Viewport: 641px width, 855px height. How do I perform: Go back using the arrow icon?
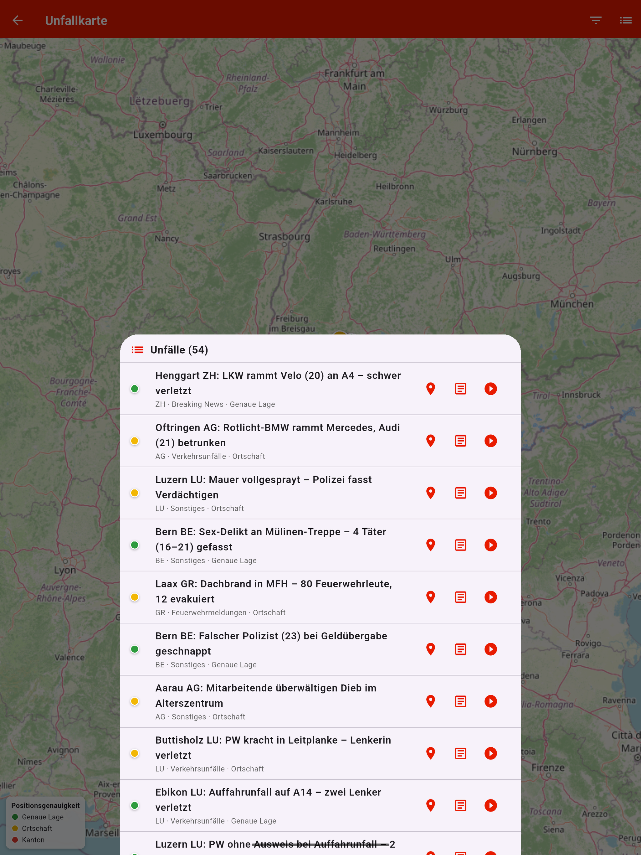click(x=18, y=20)
